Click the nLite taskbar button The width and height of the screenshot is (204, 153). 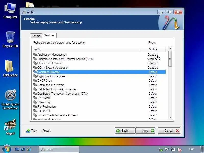click(x=59, y=149)
